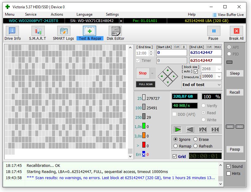Screen dimensions: 251x192
Task: Click the Break All red icon
Action: [x=236, y=31]
